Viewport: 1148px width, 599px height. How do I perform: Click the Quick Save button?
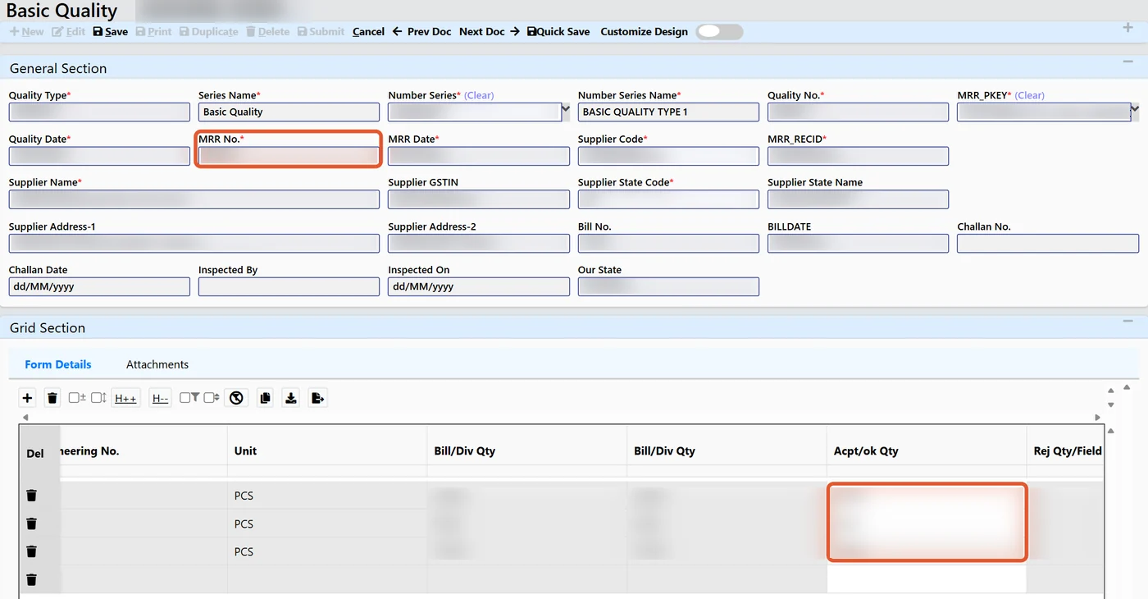point(558,31)
